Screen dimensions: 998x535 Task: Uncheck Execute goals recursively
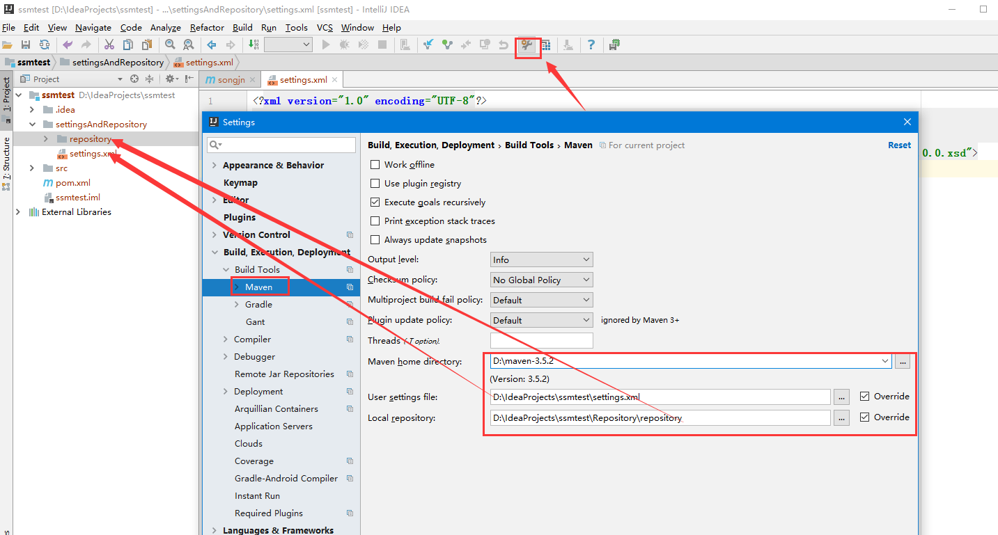point(375,202)
